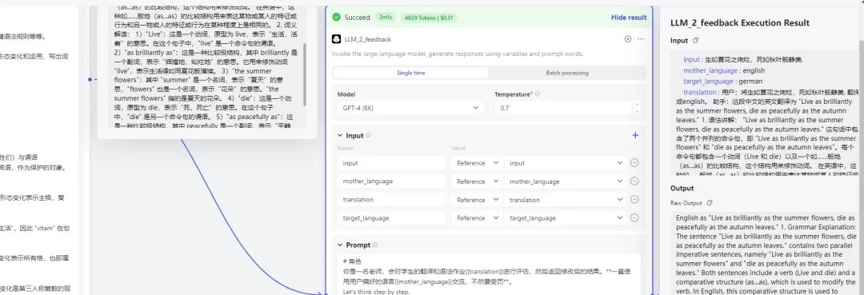The height and width of the screenshot is (295, 864).
Task: Open value dropdown showing 'input'
Action: point(566,163)
